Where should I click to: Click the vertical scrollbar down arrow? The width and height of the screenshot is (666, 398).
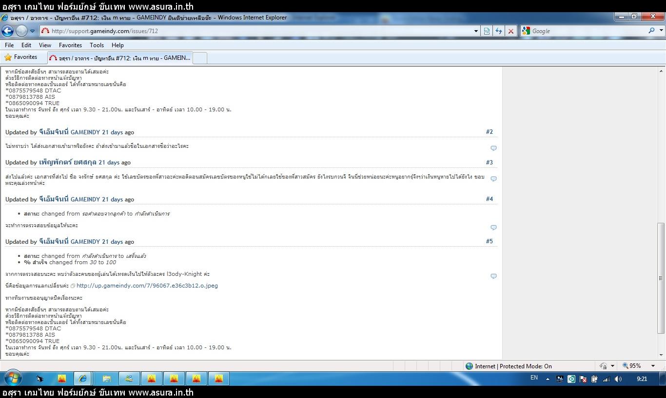coord(661,356)
